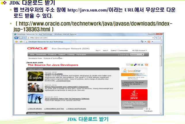
Task: Click the Refresh icon next to address bar
Action: click(x=157, y=38)
